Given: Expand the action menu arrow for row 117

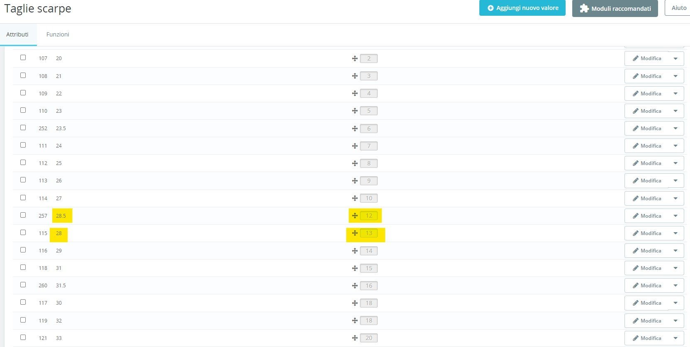Looking at the screenshot, I should coord(675,303).
